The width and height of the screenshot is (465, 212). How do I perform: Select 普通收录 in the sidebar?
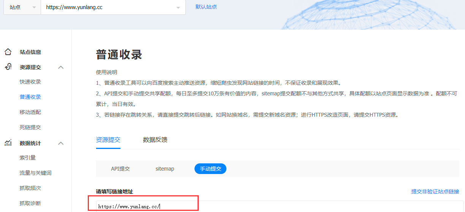[x=30, y=97]
